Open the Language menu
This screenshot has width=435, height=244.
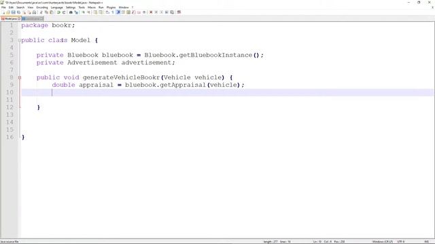(57, 7)
